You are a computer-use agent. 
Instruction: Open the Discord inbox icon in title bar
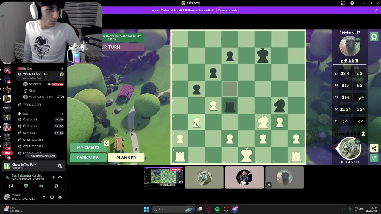[x=343, y=3]
